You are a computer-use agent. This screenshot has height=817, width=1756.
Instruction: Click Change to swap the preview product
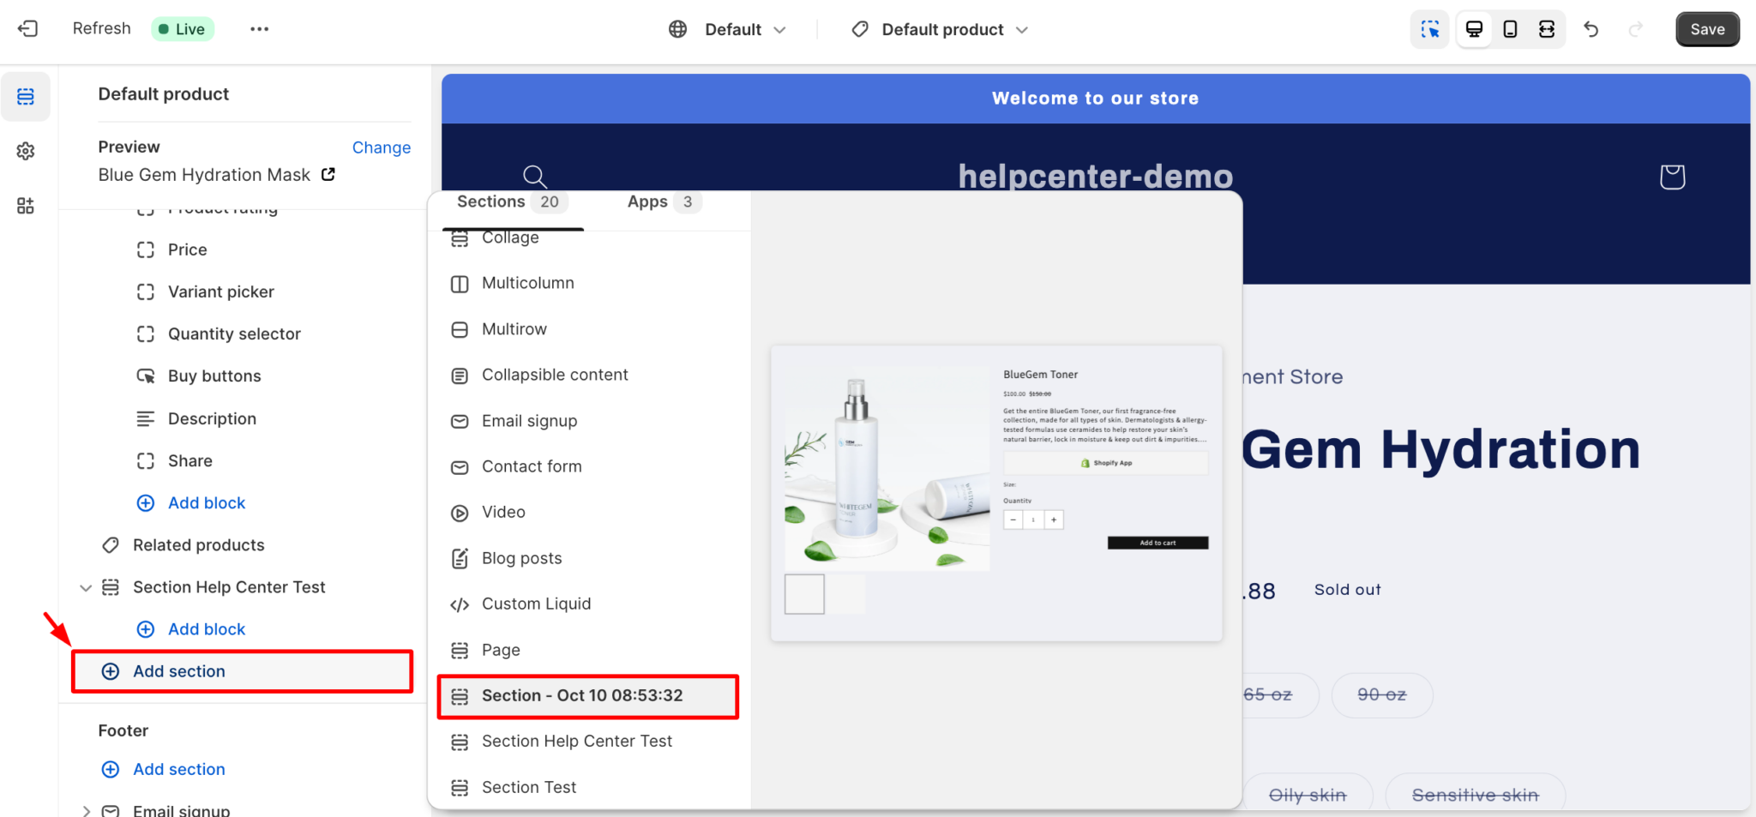pos(382,147)
